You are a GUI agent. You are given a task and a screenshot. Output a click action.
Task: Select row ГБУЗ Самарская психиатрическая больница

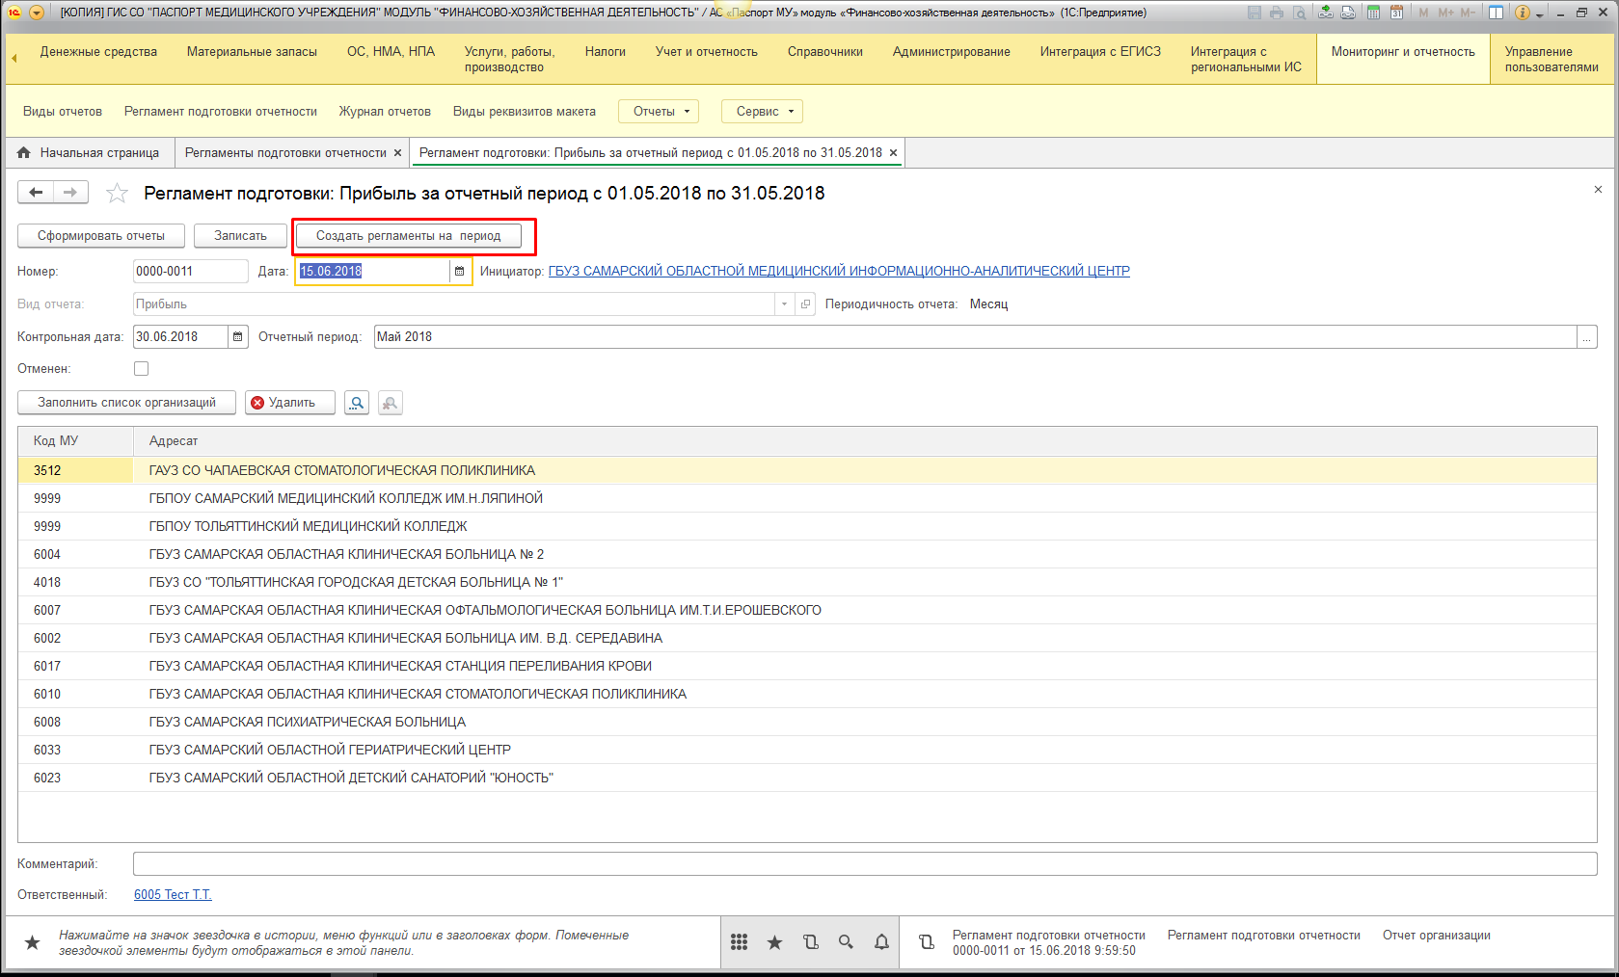click(x=308, y=723)
